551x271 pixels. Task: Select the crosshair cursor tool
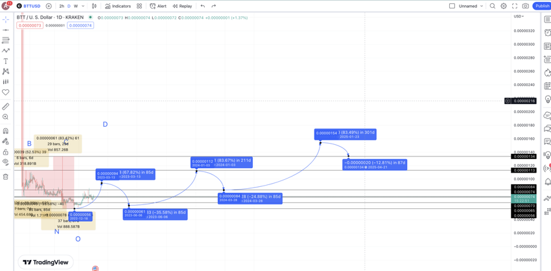pos(6,19)
